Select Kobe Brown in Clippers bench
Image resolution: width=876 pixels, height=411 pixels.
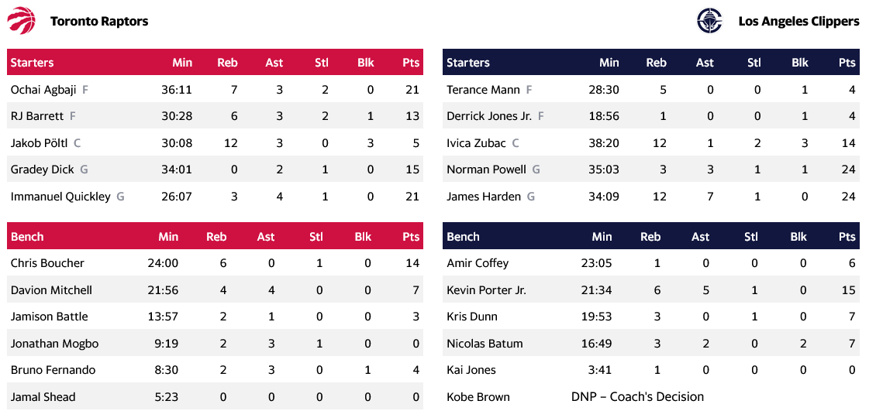(x=478, y=397)
